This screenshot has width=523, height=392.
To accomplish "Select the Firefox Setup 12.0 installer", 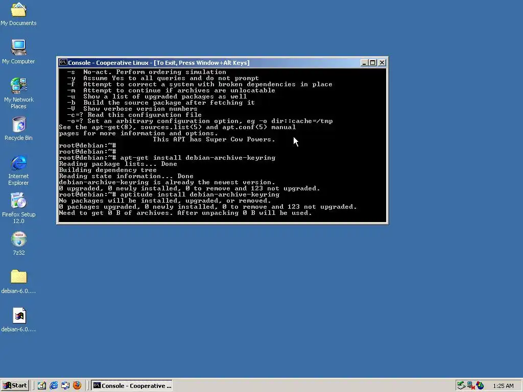I will [x=18, y=208].
